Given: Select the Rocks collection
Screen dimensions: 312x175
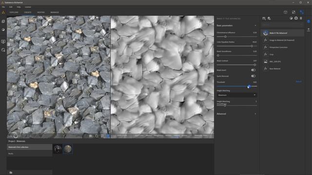Looking at the screenshot, I should point(30,154).
